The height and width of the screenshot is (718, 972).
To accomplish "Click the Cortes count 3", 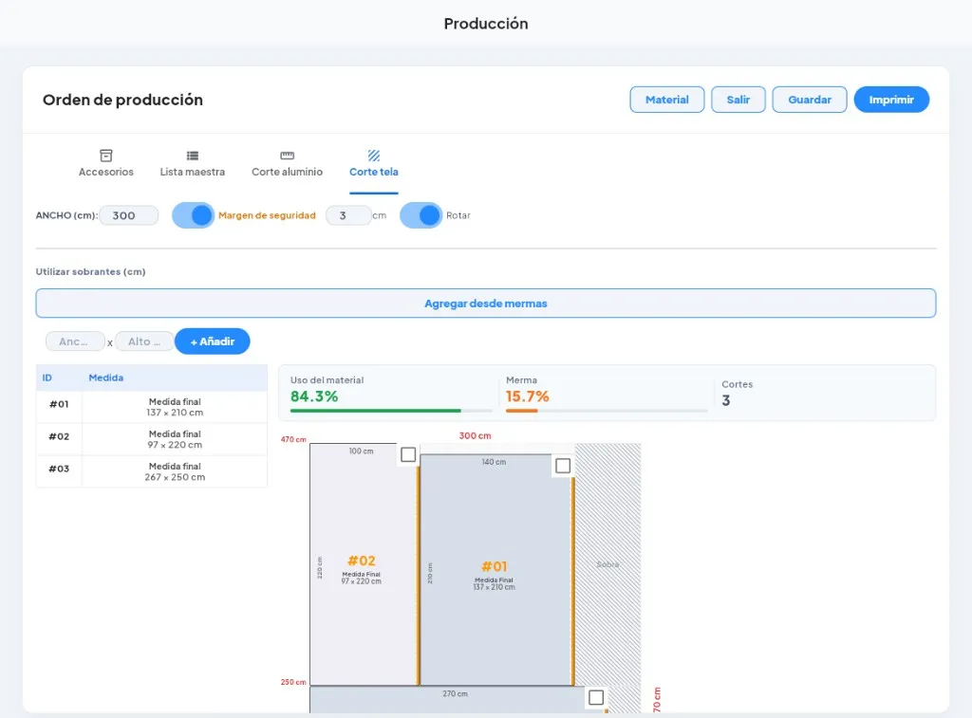I will click(x=726, y=401).
